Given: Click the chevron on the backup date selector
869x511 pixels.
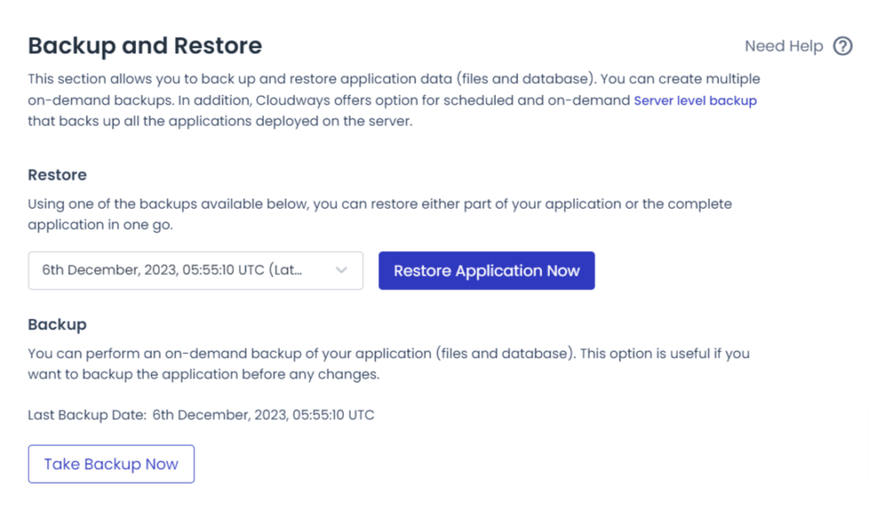Looking at the screenshot, I should [342, 270].
